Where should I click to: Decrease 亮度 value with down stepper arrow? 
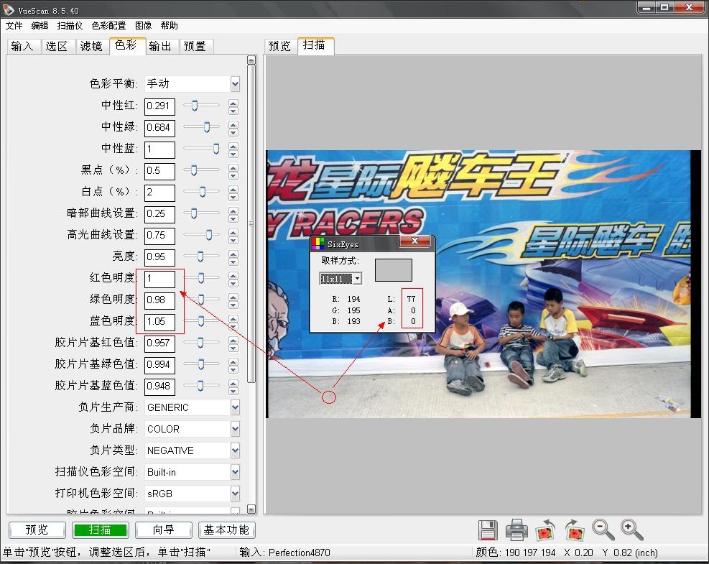coord(232,262)
